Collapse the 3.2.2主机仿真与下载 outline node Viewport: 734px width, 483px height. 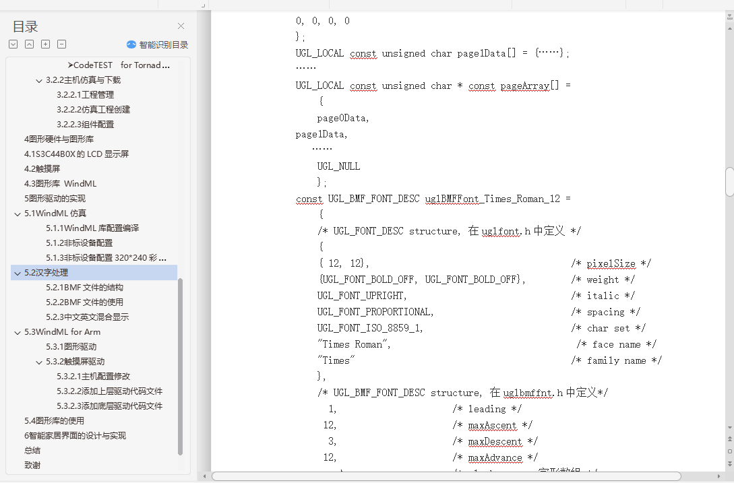click(x=39, y=81)
